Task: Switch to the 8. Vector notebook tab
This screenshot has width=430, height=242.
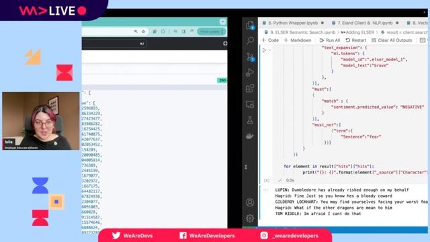Action: (x=417, y=23)
